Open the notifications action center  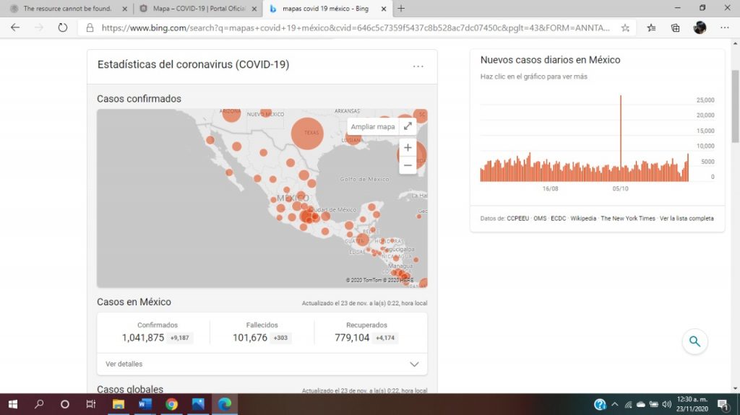tap(723, 404)
